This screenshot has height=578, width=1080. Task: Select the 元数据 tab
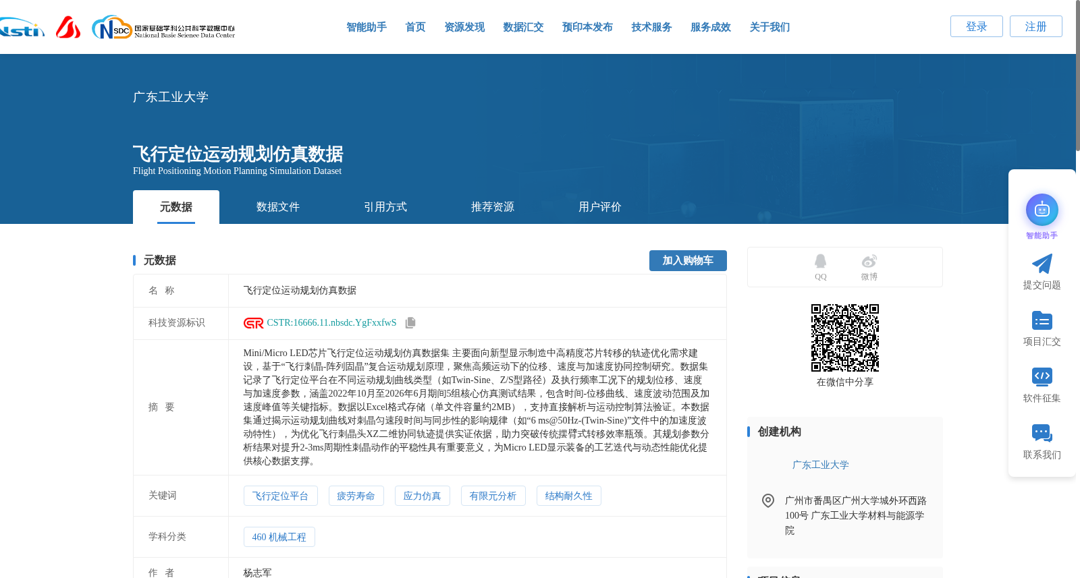coord(176,207)
